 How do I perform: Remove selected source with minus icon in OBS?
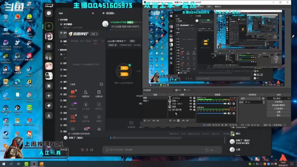click(174, 121)
